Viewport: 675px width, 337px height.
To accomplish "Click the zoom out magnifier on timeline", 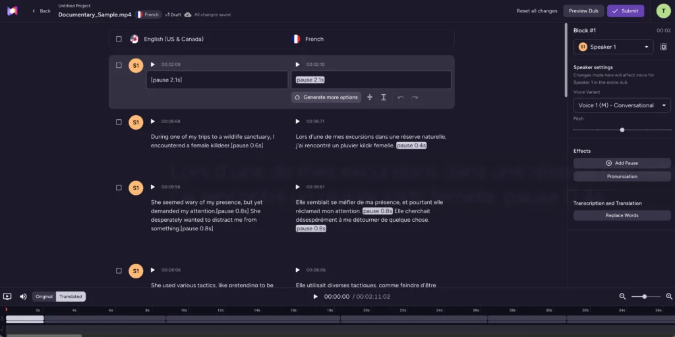I will [x=622, y=297].
